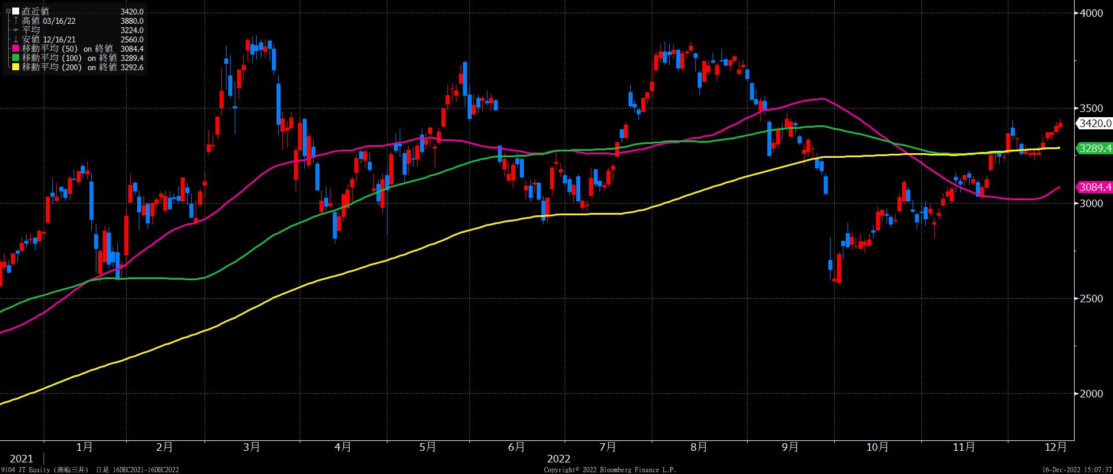The image size is (1113, 474).
Task: Click the 2022 year label on time axis
Action: click(x=559, y=458)
